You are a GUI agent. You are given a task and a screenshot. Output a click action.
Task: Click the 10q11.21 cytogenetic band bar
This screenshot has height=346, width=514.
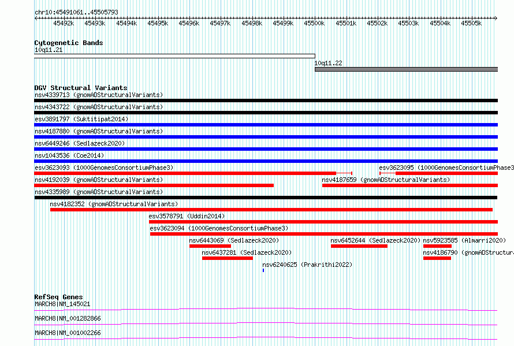pos(174,56)
